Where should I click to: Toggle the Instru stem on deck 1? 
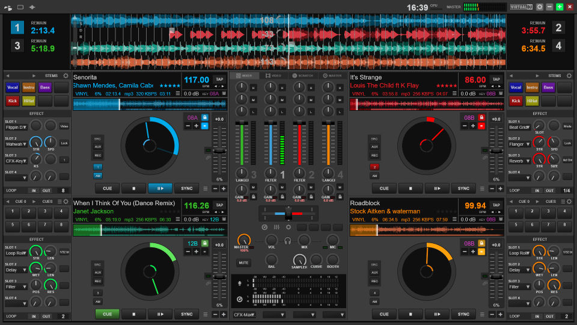[29, 87]
